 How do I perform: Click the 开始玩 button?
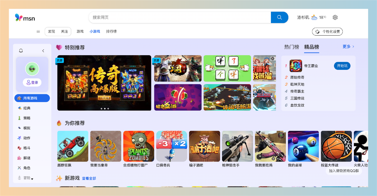pyautogui.click(x=342, y=66)
